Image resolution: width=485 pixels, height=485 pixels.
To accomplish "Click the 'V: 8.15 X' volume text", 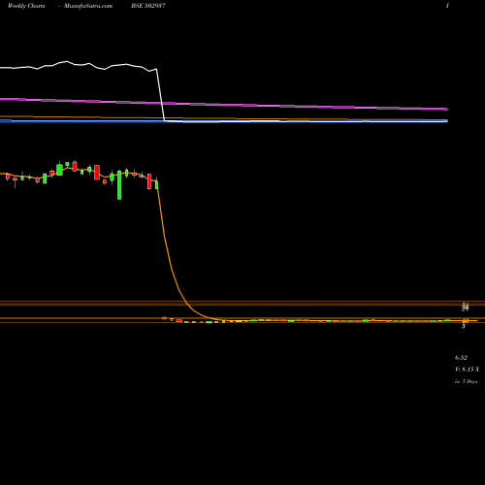I will (467, 370).
